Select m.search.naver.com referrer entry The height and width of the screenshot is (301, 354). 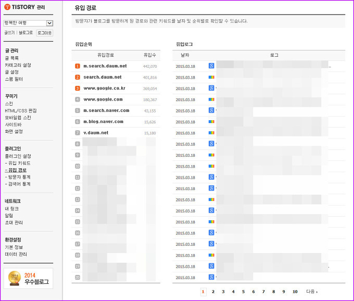point(106,110)
